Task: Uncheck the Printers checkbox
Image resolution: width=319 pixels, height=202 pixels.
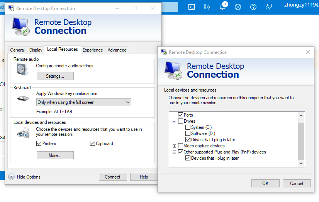Action: (x=39, y=144)
